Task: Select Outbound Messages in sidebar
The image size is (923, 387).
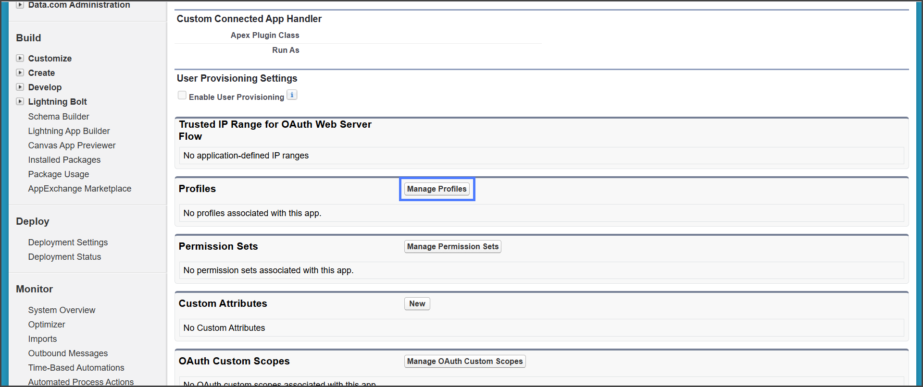Action: point(68,353)
